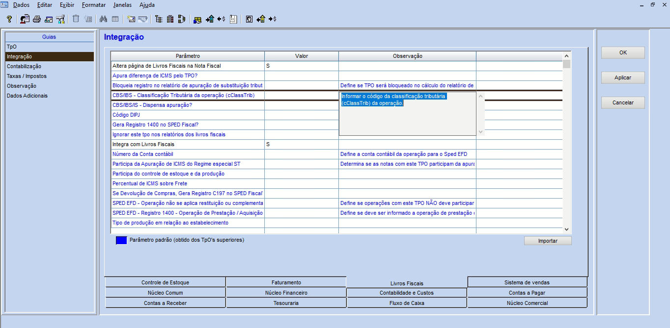
Task: Open the Formatar menu
Action: pos(93,5)
